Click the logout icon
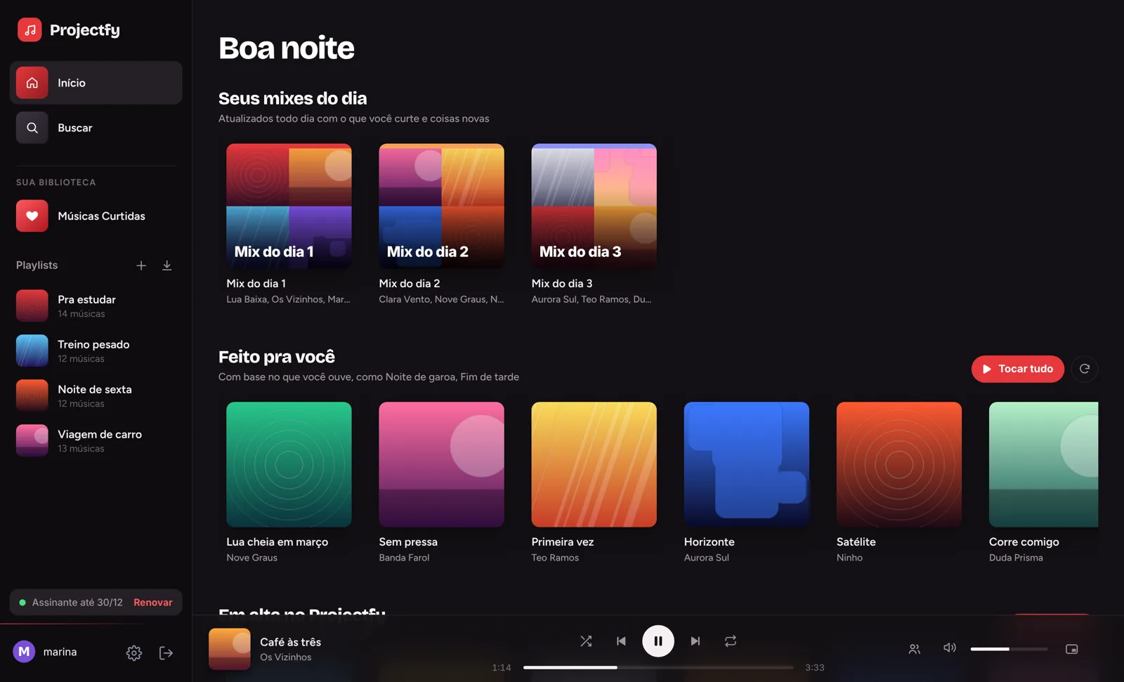 click(x=166, y=653)
